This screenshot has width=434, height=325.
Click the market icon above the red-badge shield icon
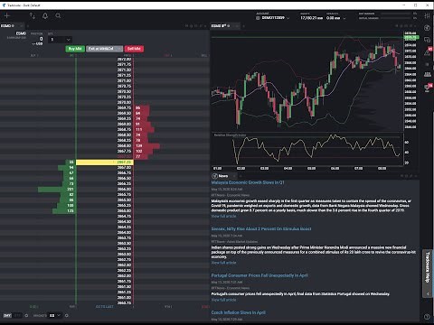click(x=428, y=74)
